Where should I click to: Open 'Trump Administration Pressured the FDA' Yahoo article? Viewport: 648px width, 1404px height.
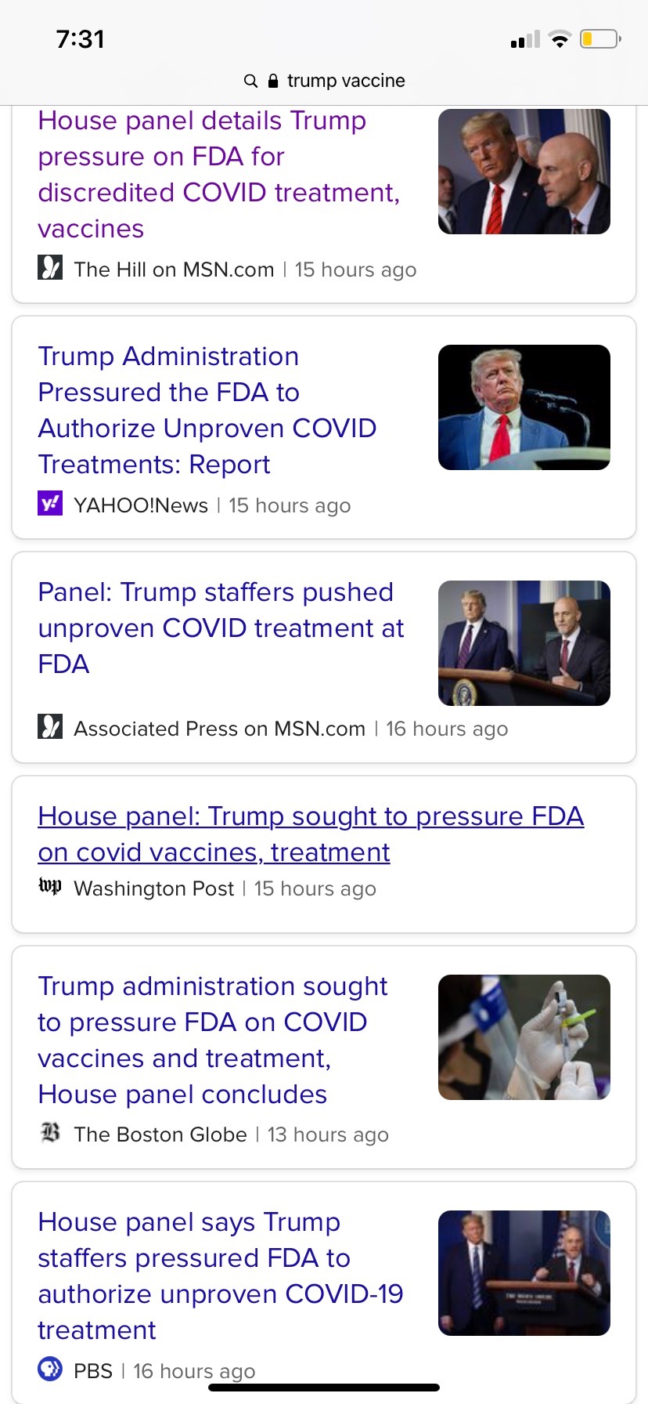point(207,411)
